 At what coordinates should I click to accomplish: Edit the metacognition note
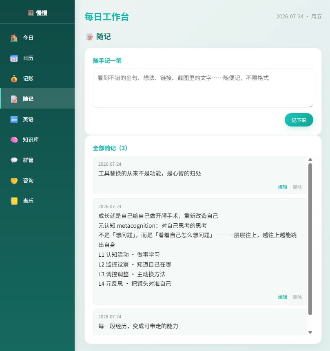[x=283, y=297]
